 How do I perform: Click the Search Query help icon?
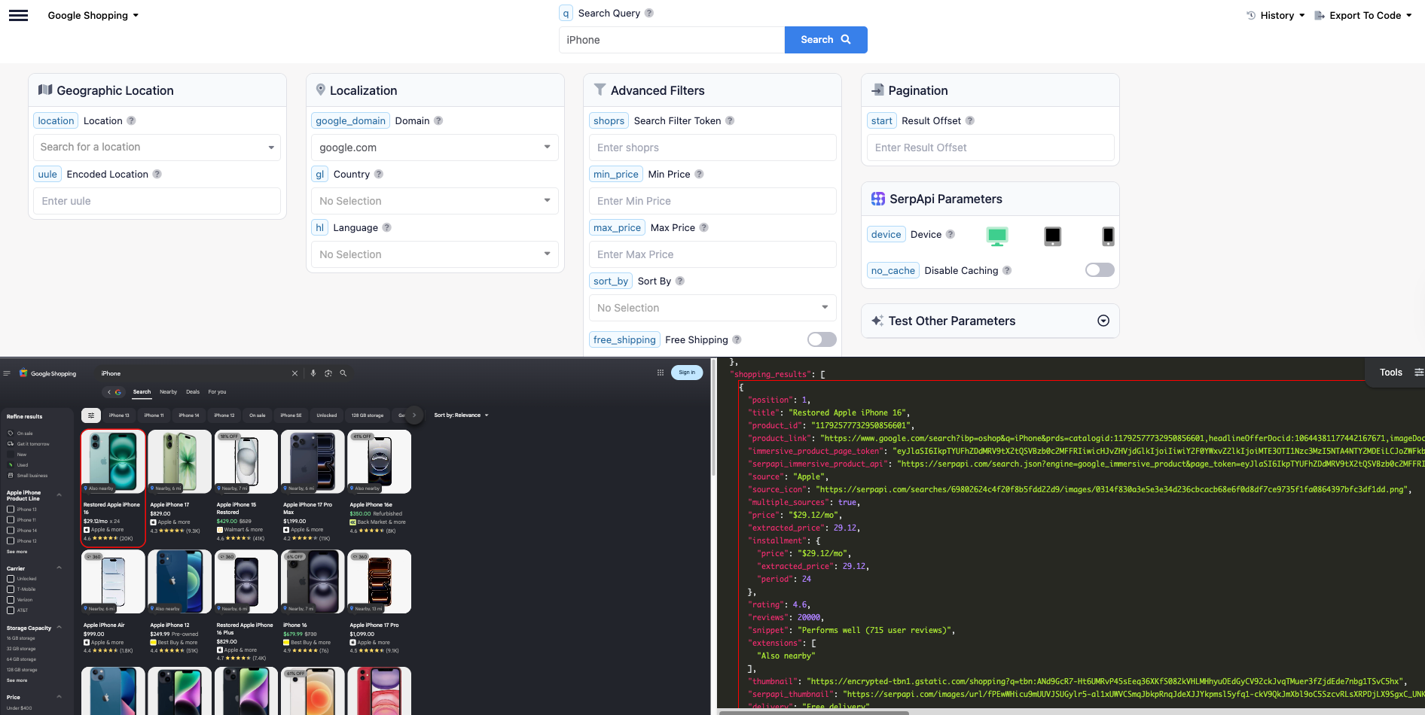pos(649,13)
